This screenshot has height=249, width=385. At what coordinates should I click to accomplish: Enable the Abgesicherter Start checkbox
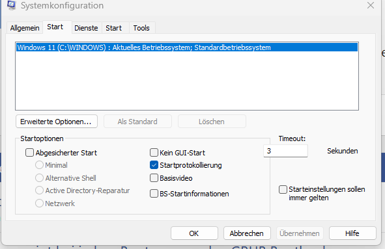coord(29,153)
